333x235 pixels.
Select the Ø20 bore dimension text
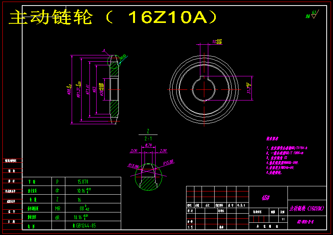pos(102,89)
